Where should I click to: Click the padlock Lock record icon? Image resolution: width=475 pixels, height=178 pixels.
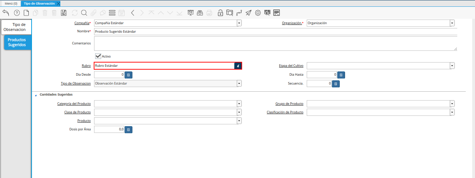pos(220,13)
